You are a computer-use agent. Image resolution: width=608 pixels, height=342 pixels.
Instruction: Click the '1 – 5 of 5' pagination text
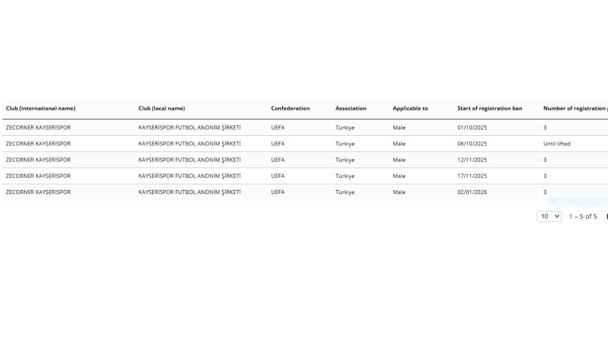click(583, 216)
